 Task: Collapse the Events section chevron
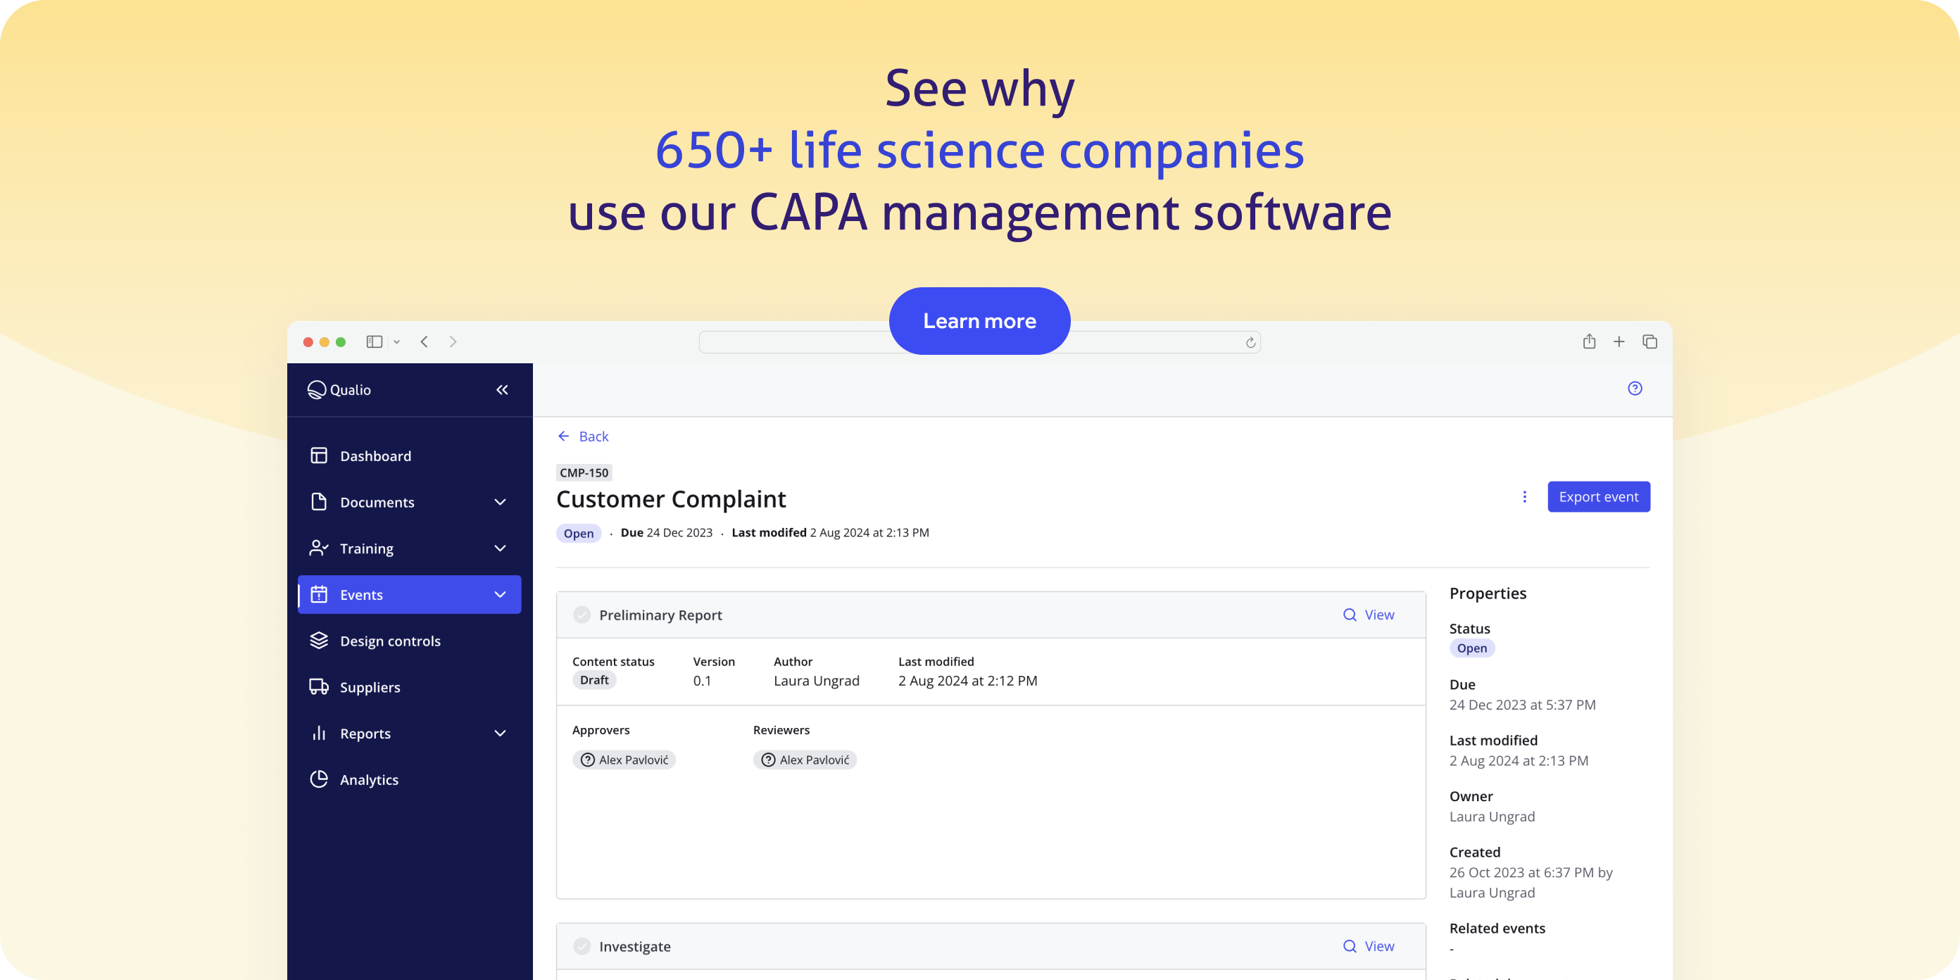coord(500,594)
